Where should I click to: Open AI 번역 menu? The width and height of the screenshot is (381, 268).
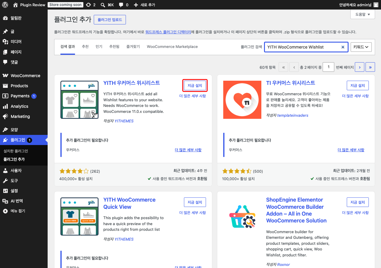24,201
